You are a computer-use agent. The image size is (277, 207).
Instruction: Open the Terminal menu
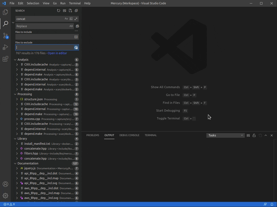tap(75, 3)
